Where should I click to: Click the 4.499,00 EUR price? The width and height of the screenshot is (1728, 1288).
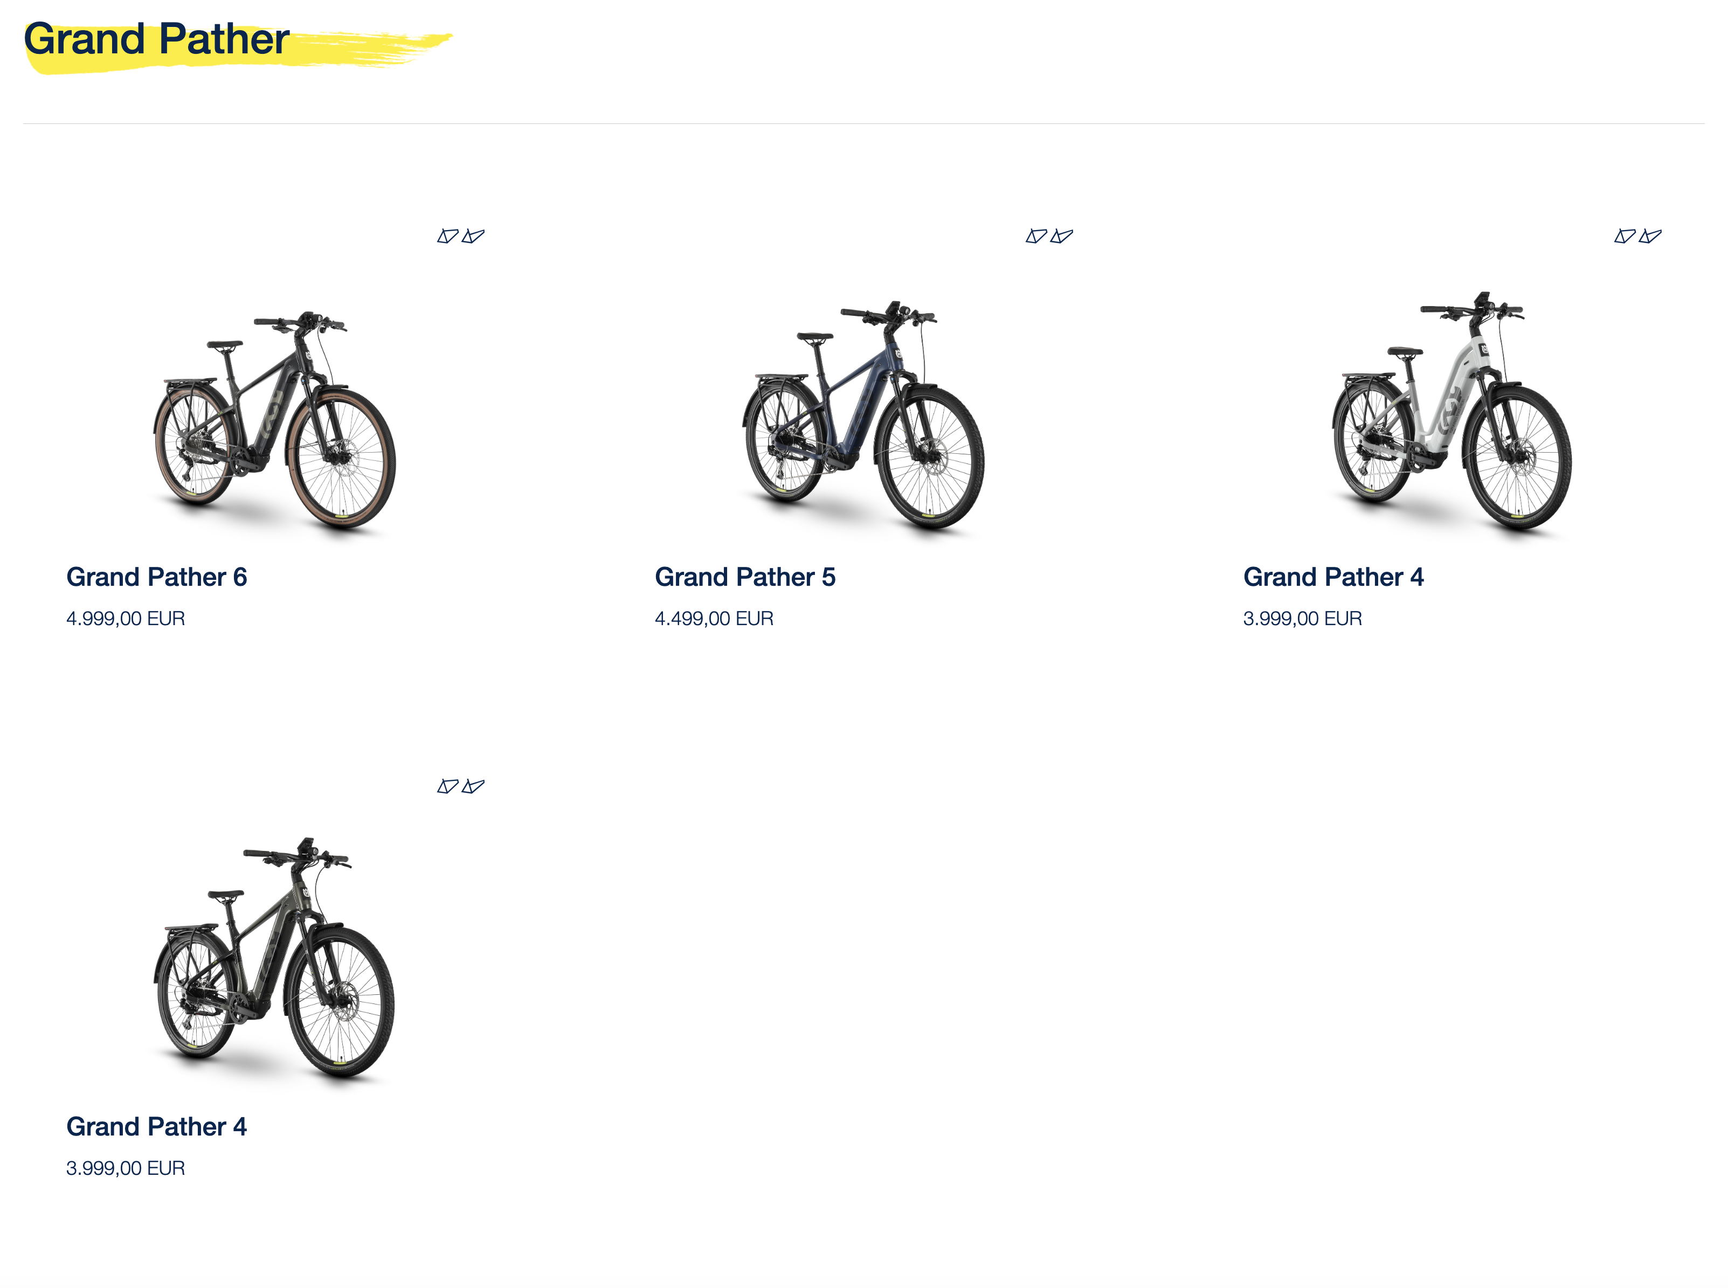(x=714, y=618)
